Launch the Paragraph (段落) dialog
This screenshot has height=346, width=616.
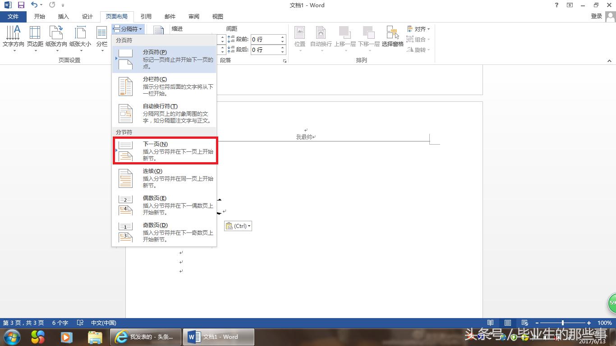[x=285, y=61]
